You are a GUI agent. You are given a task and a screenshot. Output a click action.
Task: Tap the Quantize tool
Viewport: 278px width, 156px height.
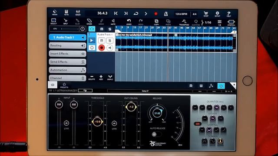tap(196, 23)
